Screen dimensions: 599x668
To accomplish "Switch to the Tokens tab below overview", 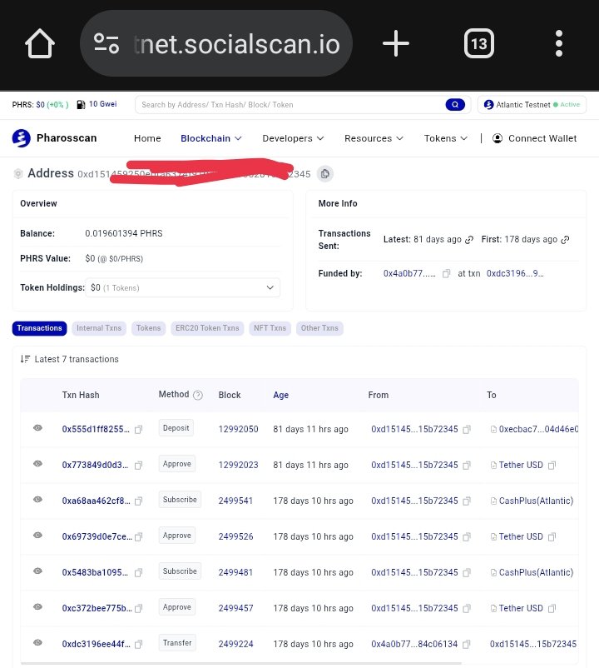I will click(x=148, y=328).
